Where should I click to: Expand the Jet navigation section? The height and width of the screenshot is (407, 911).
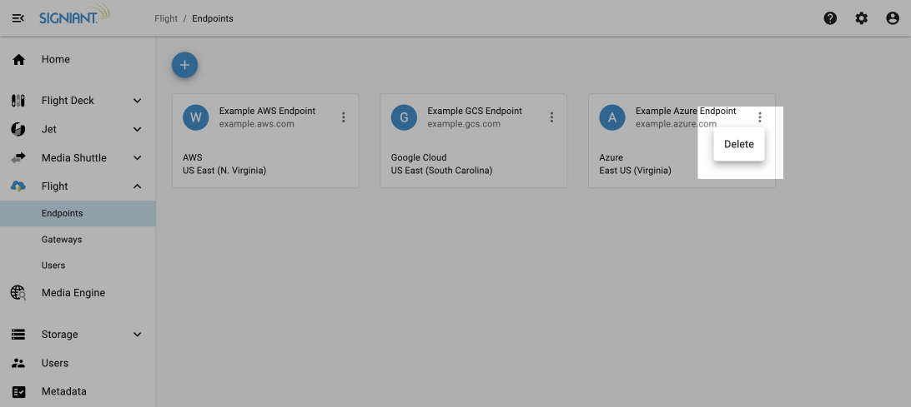[x=138, y=130]
